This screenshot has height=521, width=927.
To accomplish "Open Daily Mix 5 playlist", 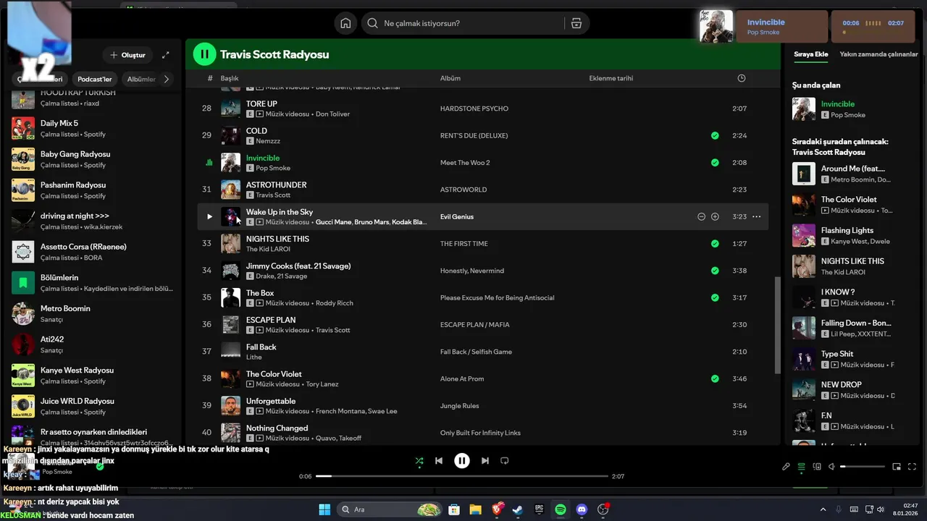I will pos(93,128).
